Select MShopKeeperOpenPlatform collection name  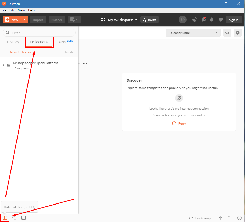tap(36, 63)
